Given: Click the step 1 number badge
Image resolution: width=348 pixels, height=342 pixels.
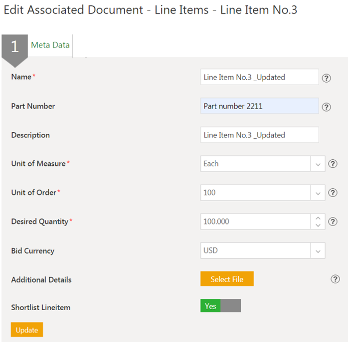Looking at the screenshot, I should (14, 47).
